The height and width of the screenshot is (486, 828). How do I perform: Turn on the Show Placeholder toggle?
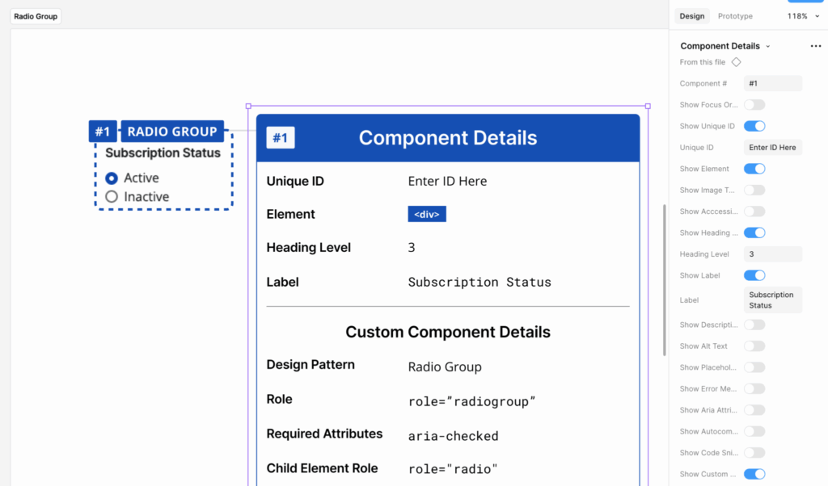tap(754, 367)
